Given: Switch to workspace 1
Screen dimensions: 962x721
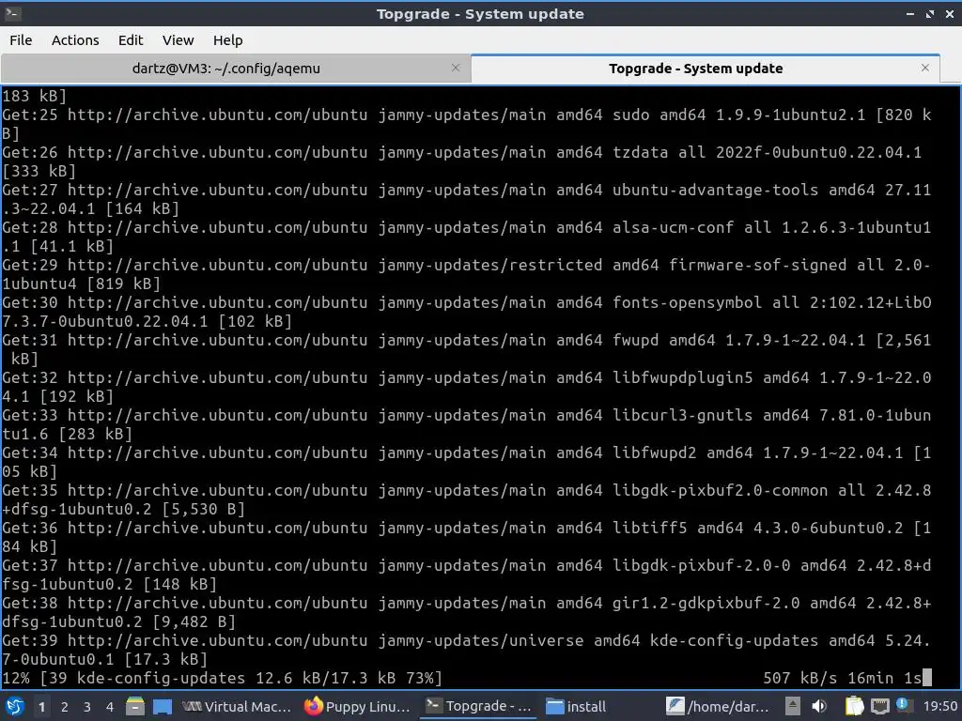Looking at the screenshot, I should [41, 707].
